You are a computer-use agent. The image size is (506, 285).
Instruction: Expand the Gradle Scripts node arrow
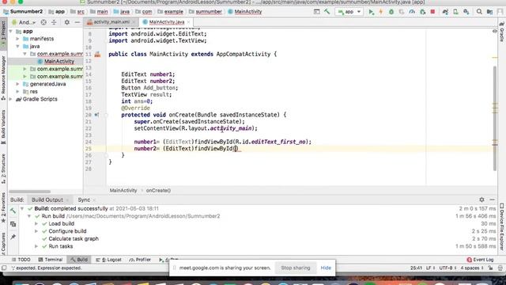11,99
